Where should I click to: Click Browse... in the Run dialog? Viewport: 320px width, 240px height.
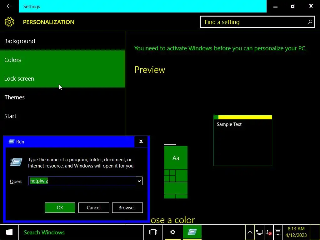(x=127, y=207)
